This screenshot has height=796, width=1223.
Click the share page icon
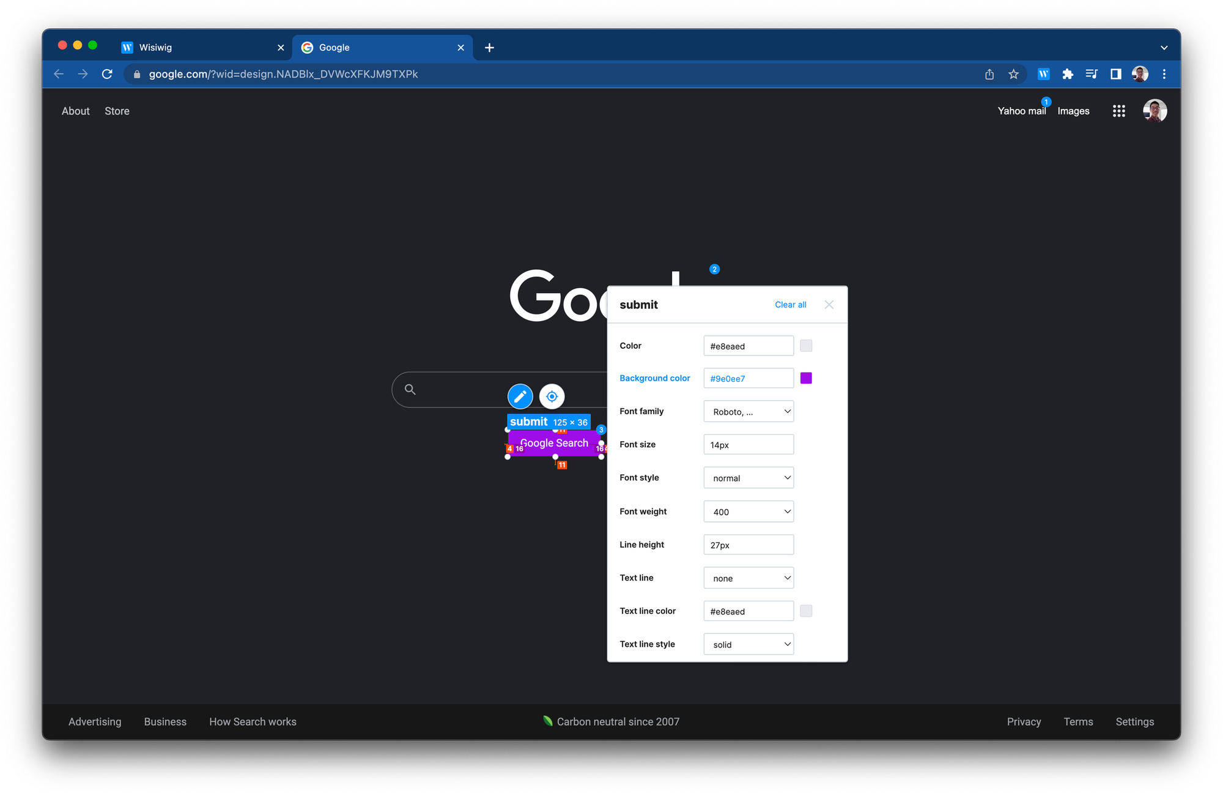pos(989,74)
